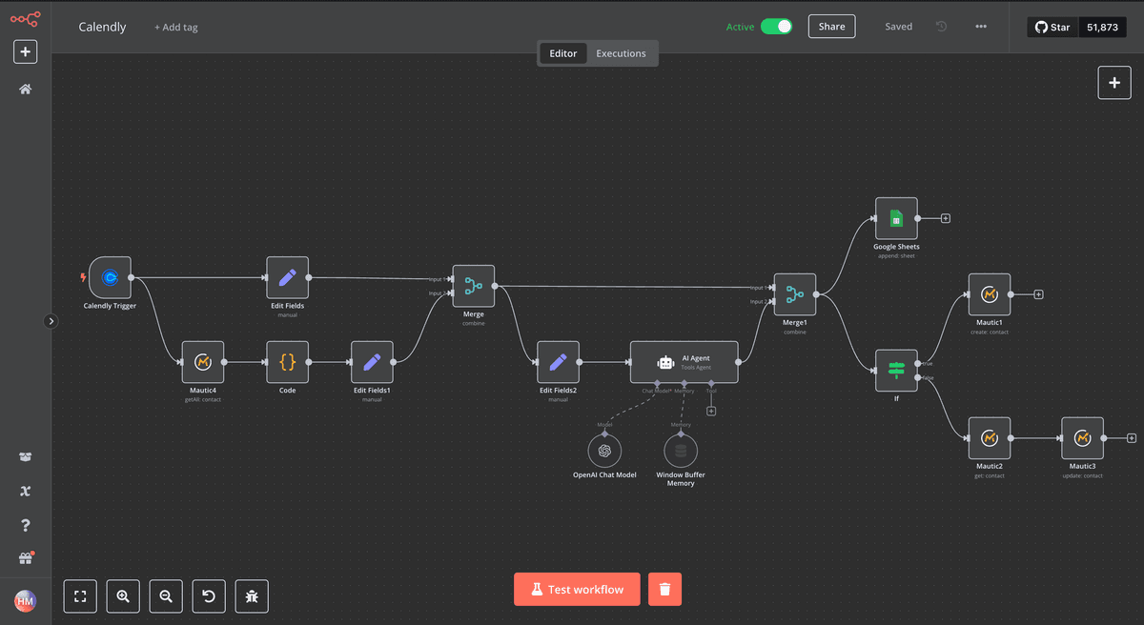Image resolution: width=1144 pixels, height=625 pixels.
Task: Open the add node plus button on canvas
Action: [1113, 83]
